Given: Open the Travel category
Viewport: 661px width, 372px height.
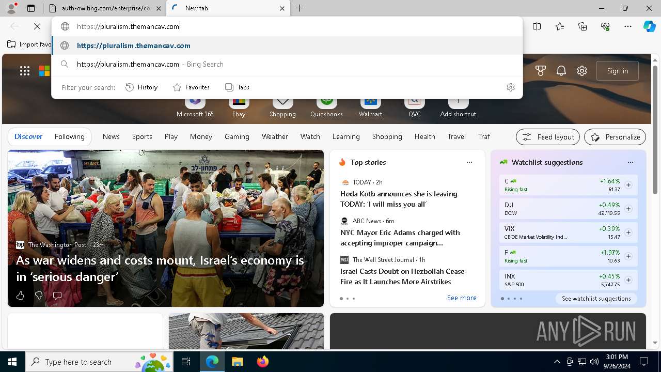Looking at the screenshot, I should [457, 136].
